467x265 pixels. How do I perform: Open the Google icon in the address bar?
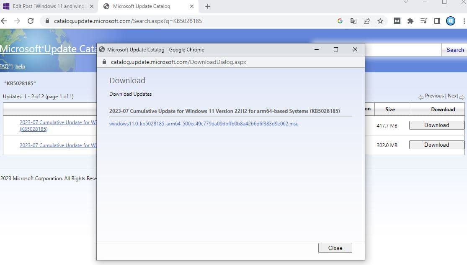(x=340, y=21)
